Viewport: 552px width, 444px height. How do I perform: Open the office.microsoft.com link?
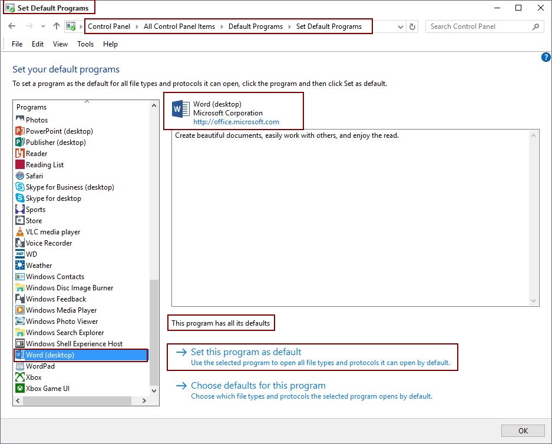pyautogui.click(x=236, y=122)
